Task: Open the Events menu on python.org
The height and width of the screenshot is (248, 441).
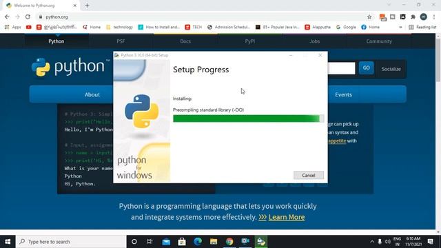Action: click(x=343, y=95)
